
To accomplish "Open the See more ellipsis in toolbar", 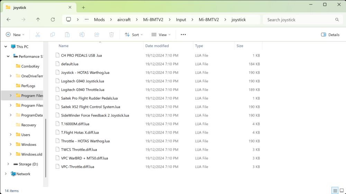I will pos(183,34).
